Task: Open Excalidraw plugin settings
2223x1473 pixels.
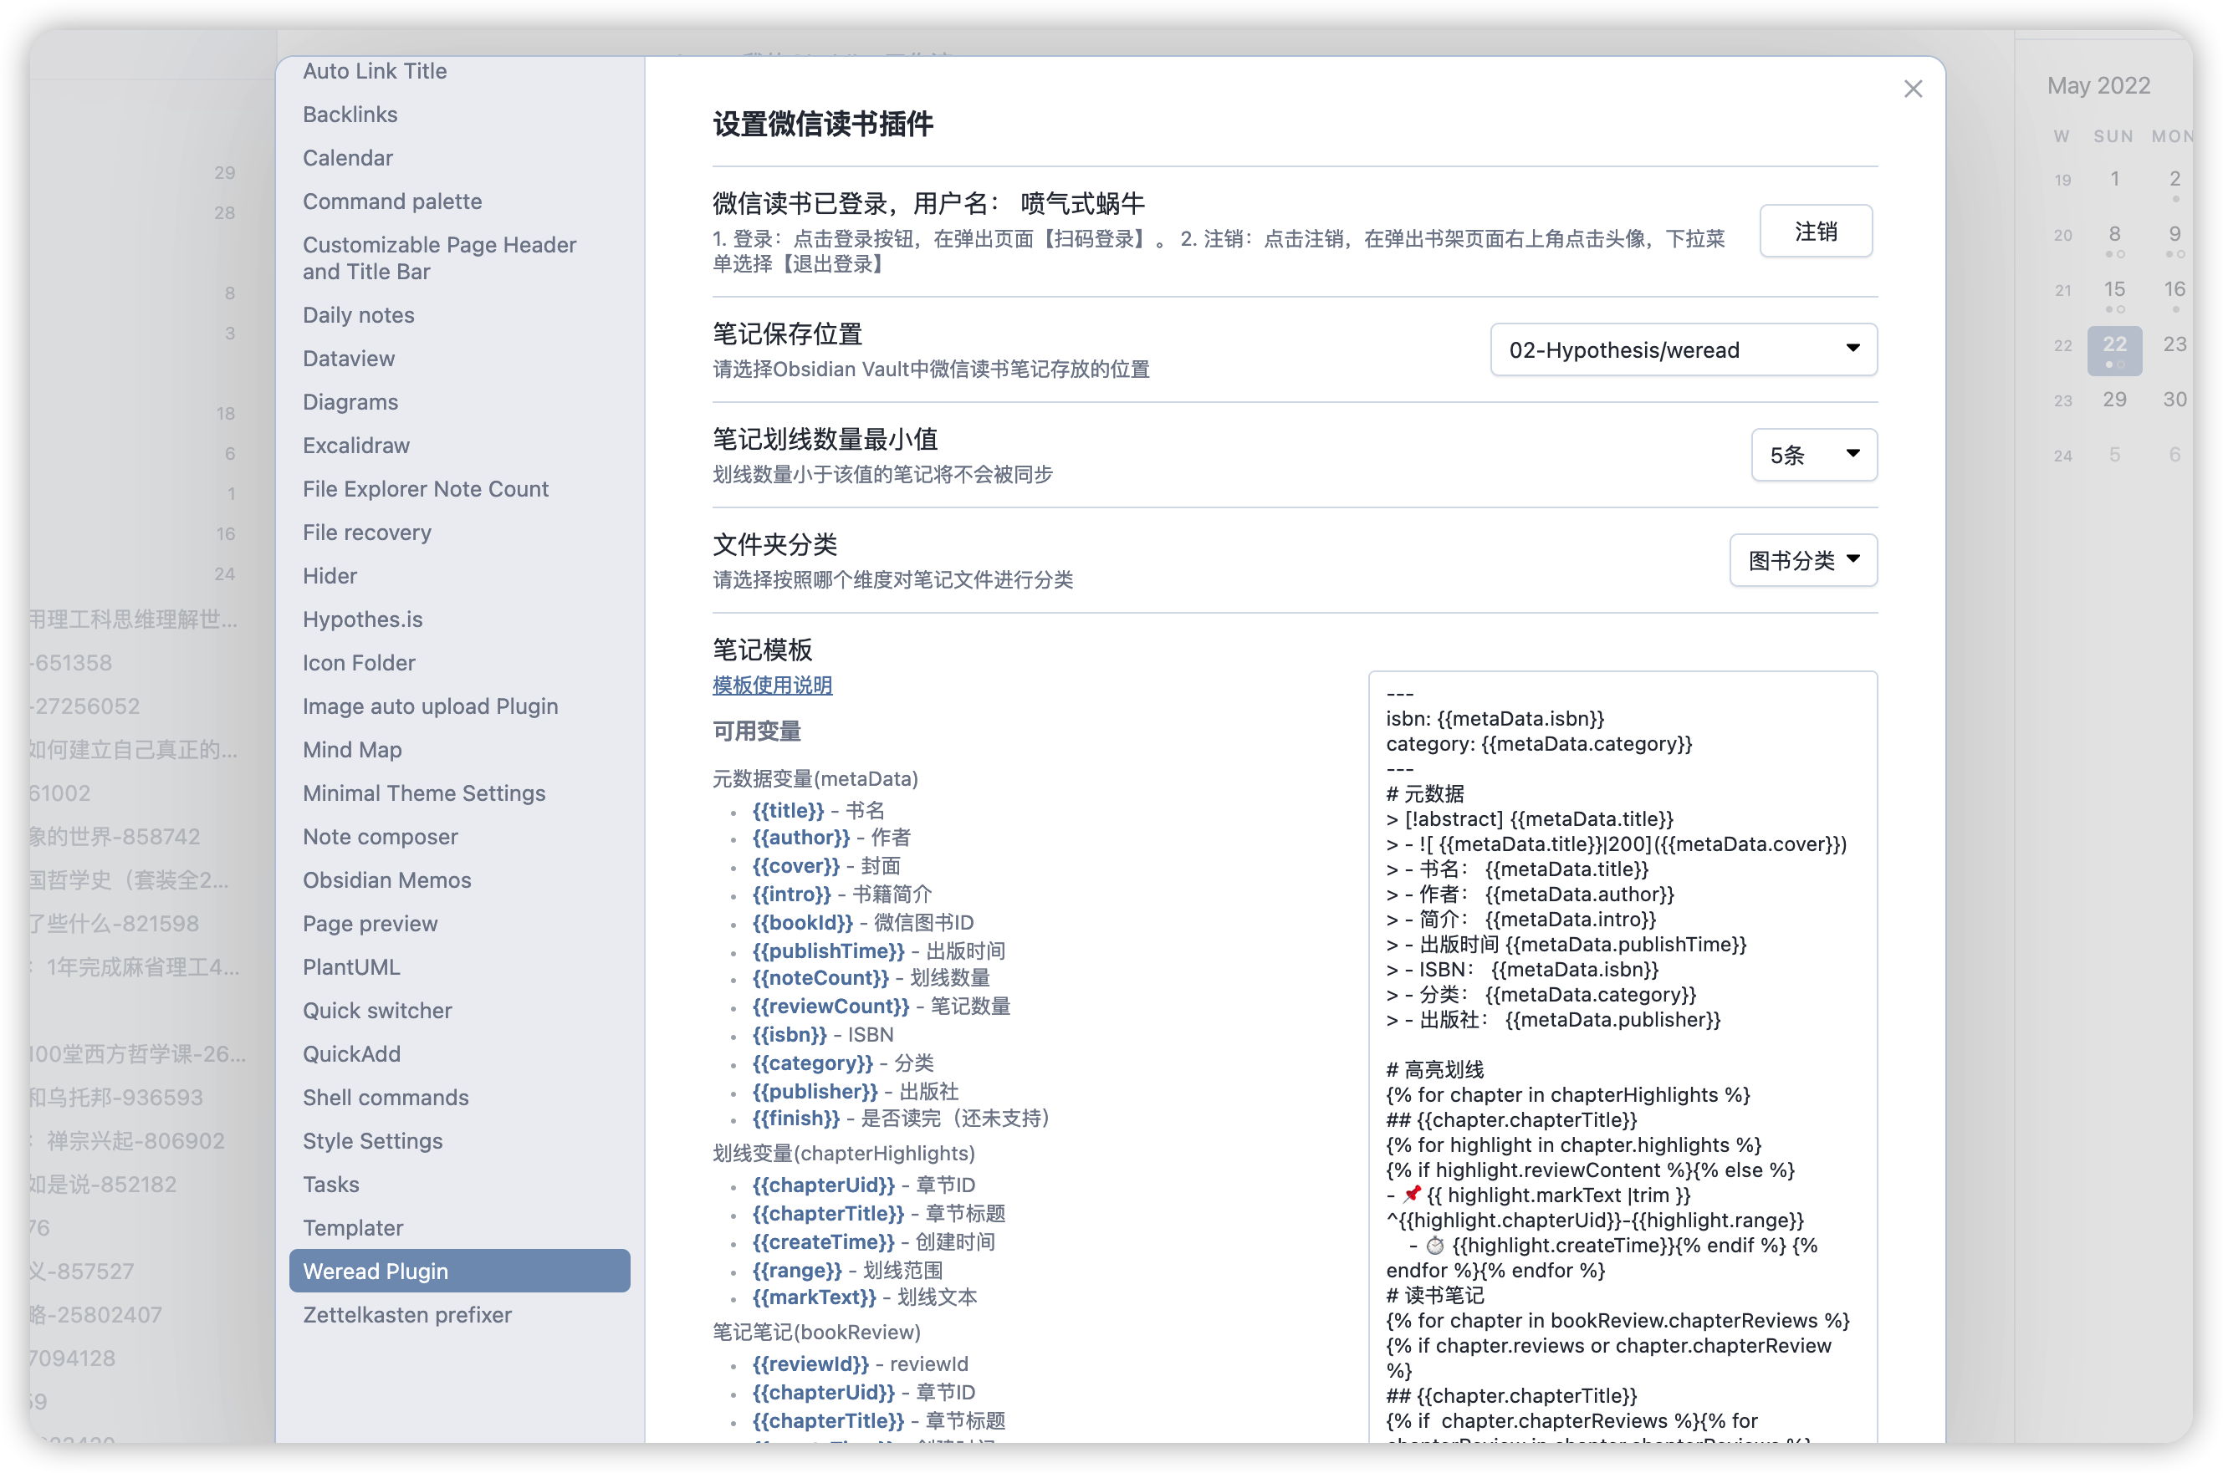Action: pyautogui.click(x=356, y=445)
